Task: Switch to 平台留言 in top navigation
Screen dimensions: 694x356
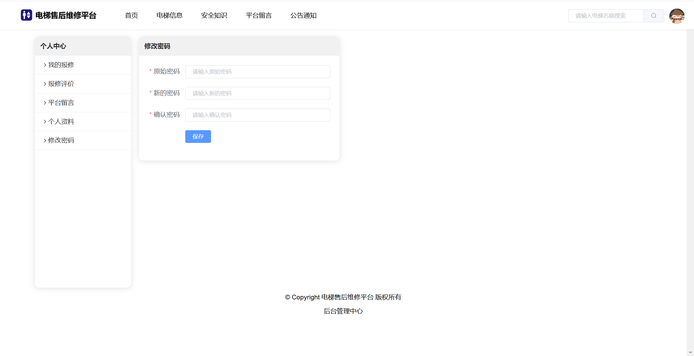Action: coord(259,15)
